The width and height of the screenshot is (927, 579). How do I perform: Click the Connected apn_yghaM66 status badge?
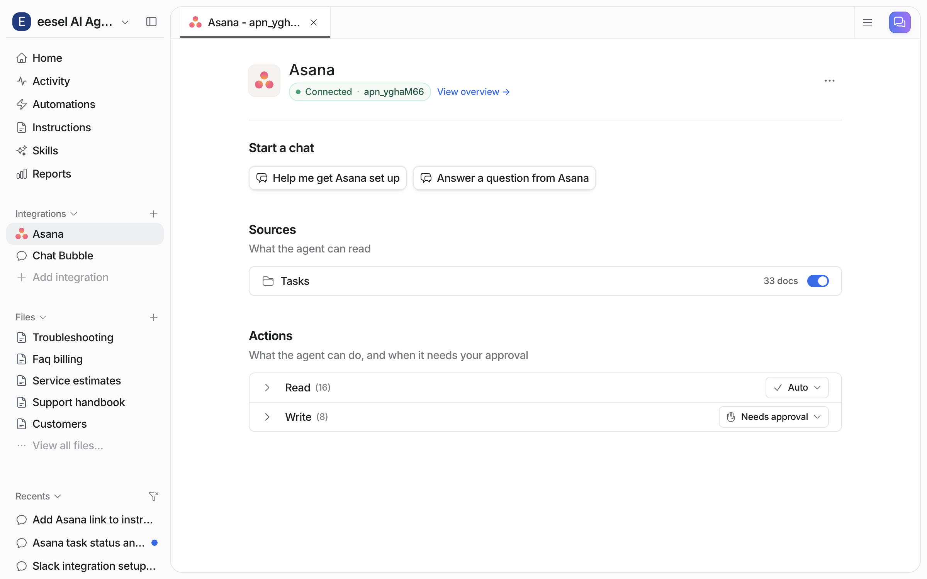click(x=360, y=92)
